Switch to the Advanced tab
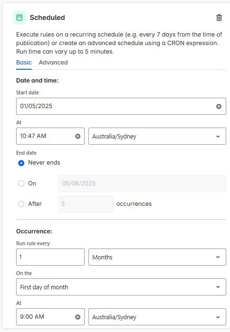The image size is (230, 332). click(53, 63)
